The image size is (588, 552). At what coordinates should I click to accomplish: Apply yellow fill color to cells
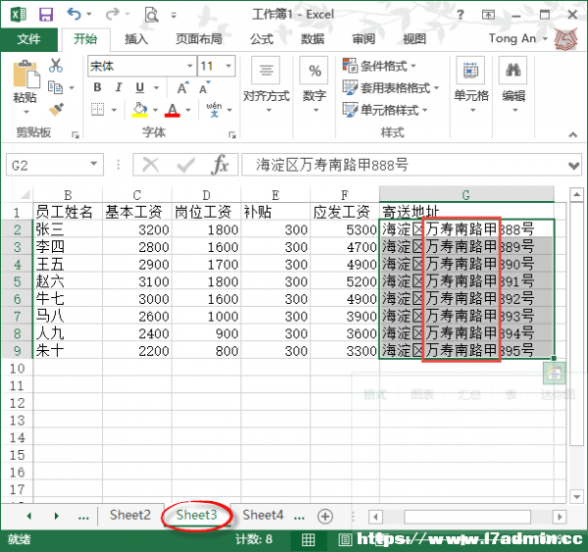(x=139, y=110)
